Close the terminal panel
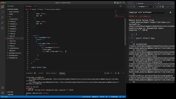The height and width of the screenshot is (99, 176). tap(124, 73)
